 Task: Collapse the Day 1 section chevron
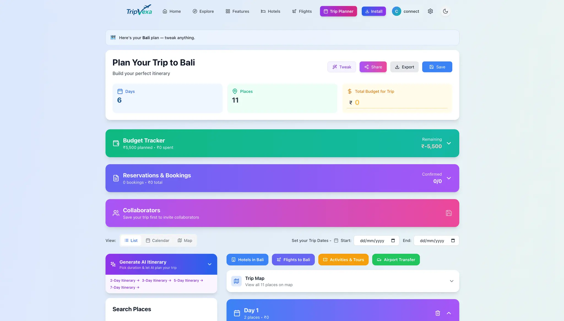pos(449,313)
